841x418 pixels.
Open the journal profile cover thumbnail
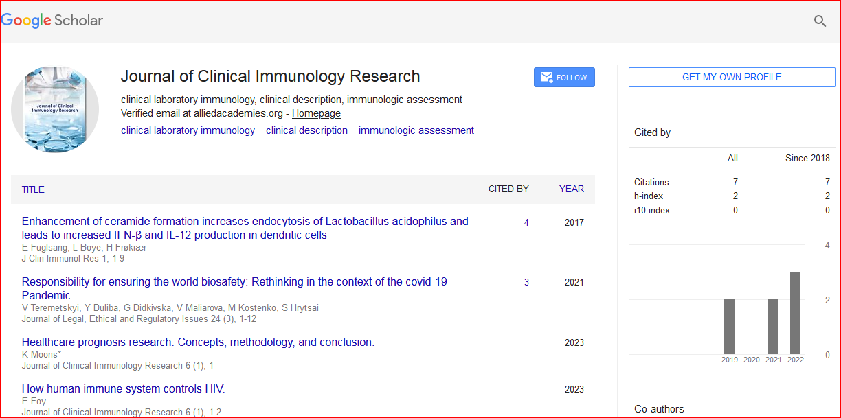point(55,109)
